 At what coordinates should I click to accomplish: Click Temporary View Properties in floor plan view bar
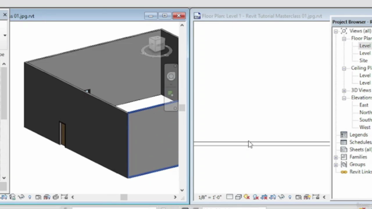click(x=298, y=197)
